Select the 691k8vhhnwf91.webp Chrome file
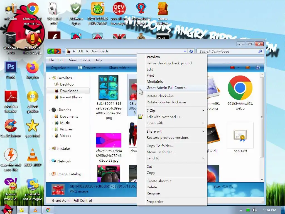The height and width of the screenshot is (214, 285). [240, 93]
